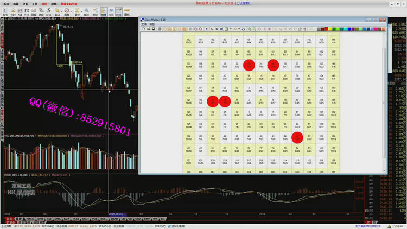Open GannMaster 文件 menu
Viewport: 407px width, 229px height.
click(144, 24)
